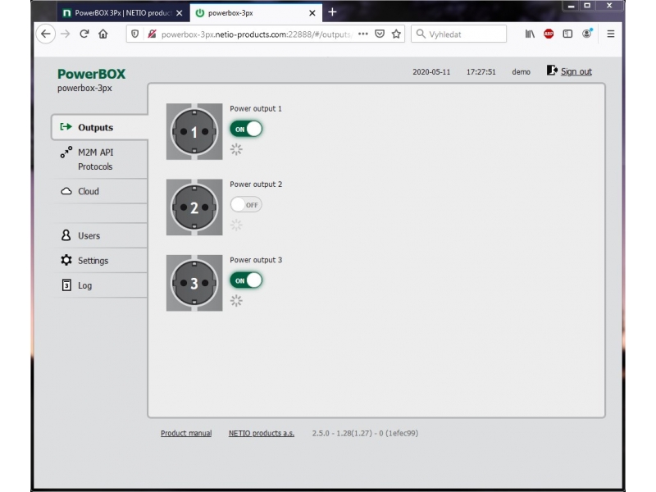This screenshot has width=656, height=492.
Task: Click the socket 1 outlet icon
Action: 194,131
